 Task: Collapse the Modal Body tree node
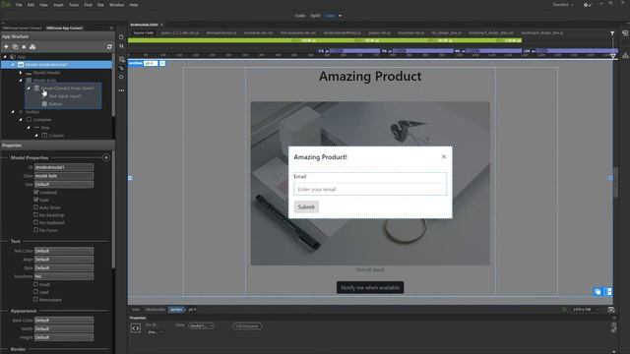21,81
